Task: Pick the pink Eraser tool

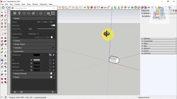Action: click(x=5, y=16)
